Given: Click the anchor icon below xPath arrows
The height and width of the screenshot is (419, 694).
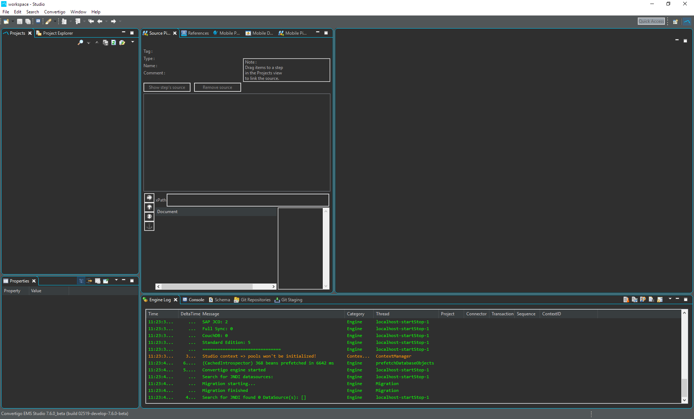Looking at the screenshot, I should point(149,226).
